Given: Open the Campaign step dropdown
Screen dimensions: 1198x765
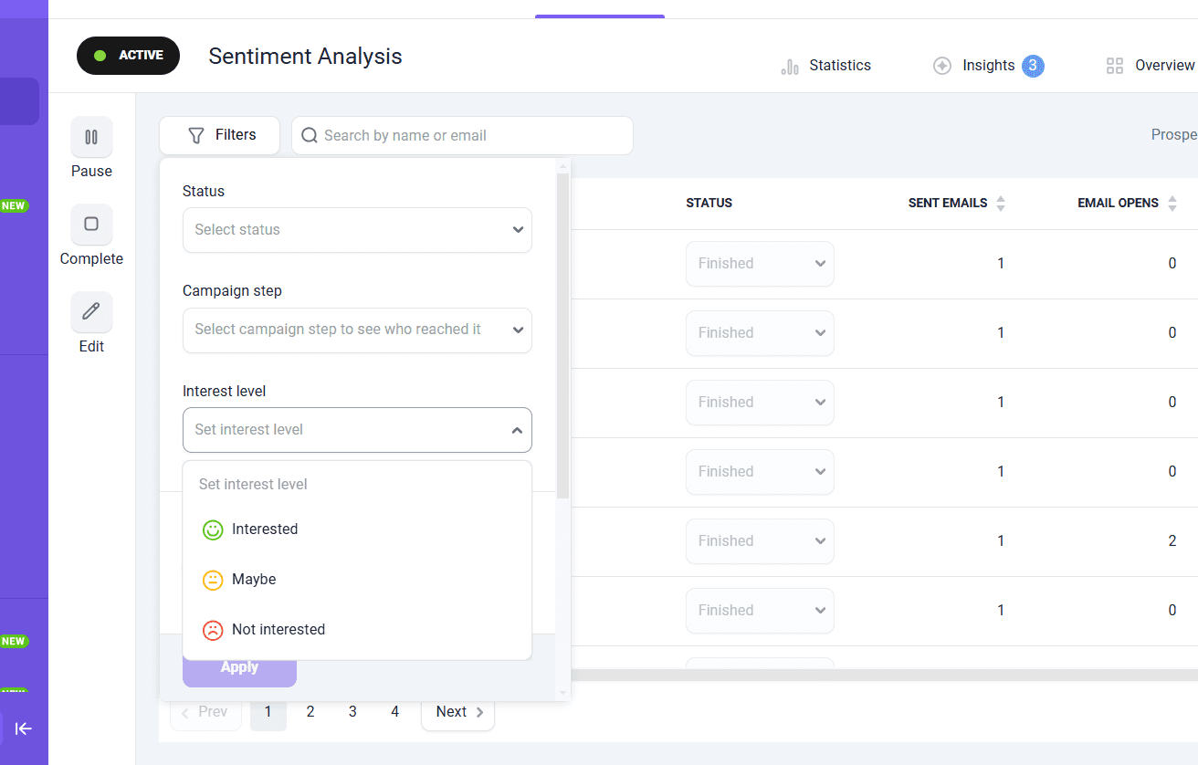Looking at the screenshot, I should [357, 330].
